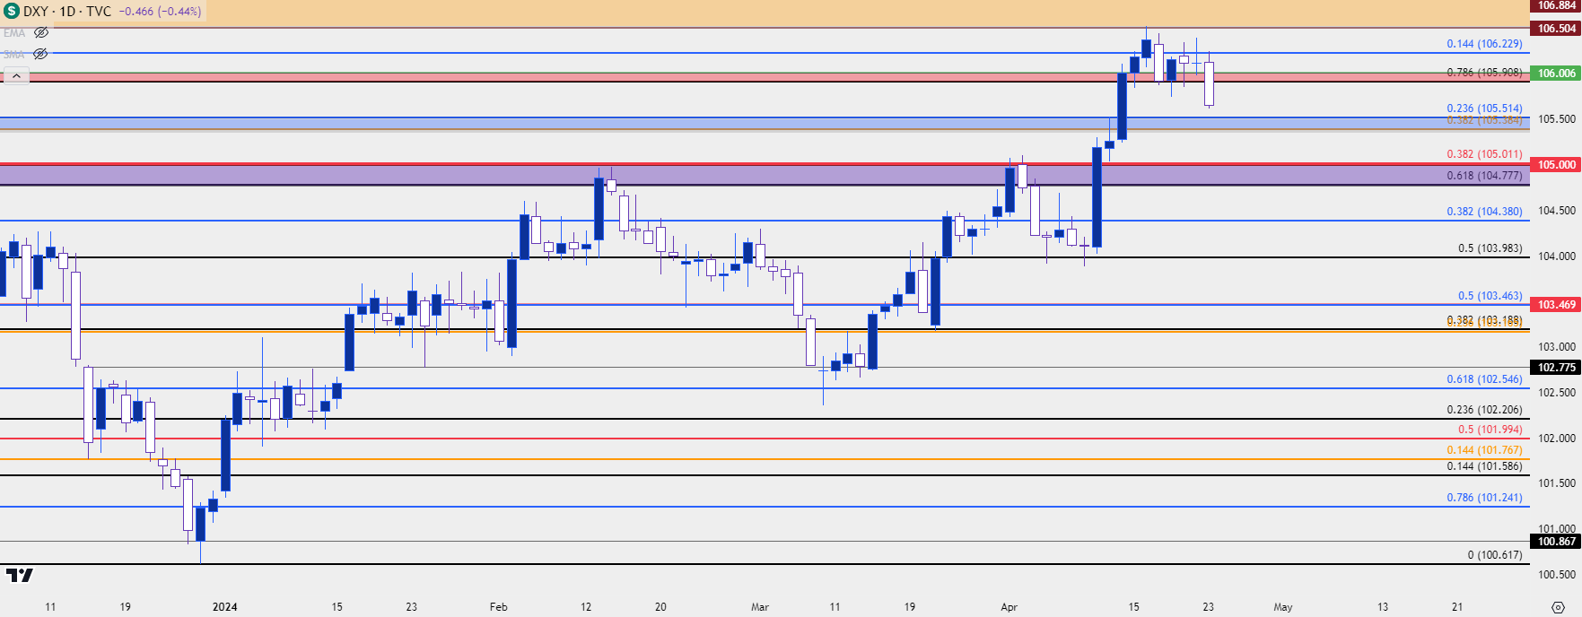Image resolution: width=1582 pixels, height=617 pixels.
Task: Select the 0.144 (101.767) Fibonacci label
Action: 1484,450
